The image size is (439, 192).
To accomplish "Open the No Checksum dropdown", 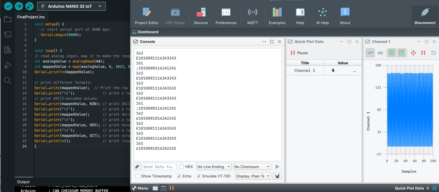I will pyautogui.click(x=252, y=167).
